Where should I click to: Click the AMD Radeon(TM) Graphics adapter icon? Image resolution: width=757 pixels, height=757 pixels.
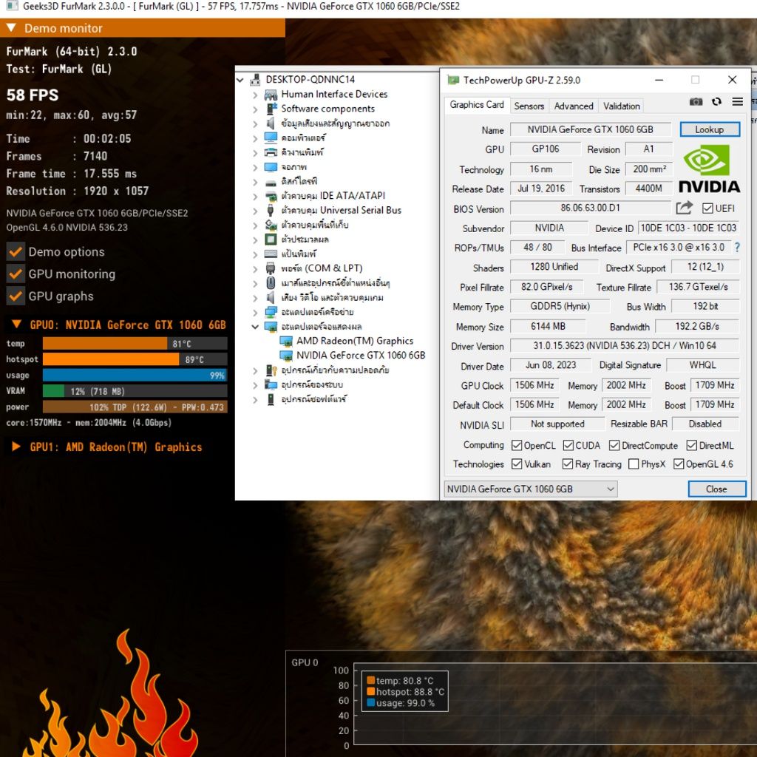tap(286, 342)
